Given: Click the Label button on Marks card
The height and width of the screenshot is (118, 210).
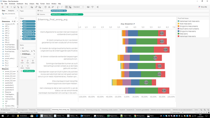Looking at the screenshot, I should 33,61.
